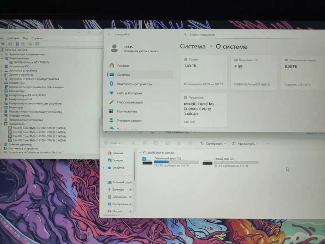Select Новый том (D:) drive
This screenshot has height=244, width=325.
[x=231, y=162]
